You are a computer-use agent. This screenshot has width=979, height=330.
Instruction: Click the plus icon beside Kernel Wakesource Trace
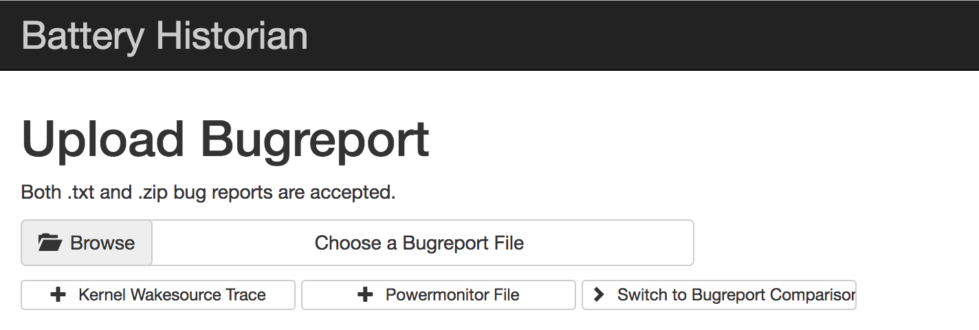[58, 295]
